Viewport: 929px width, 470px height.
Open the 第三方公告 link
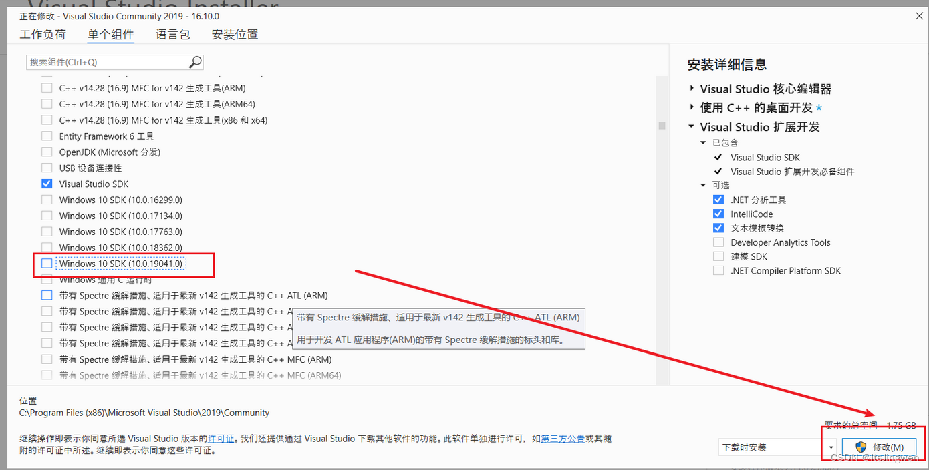[563, 439]
